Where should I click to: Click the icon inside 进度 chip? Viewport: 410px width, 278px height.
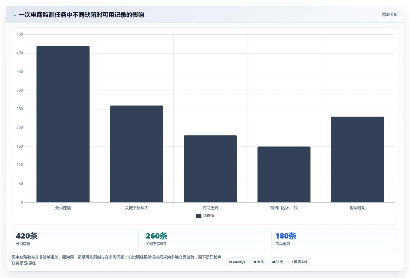(274, 262)
